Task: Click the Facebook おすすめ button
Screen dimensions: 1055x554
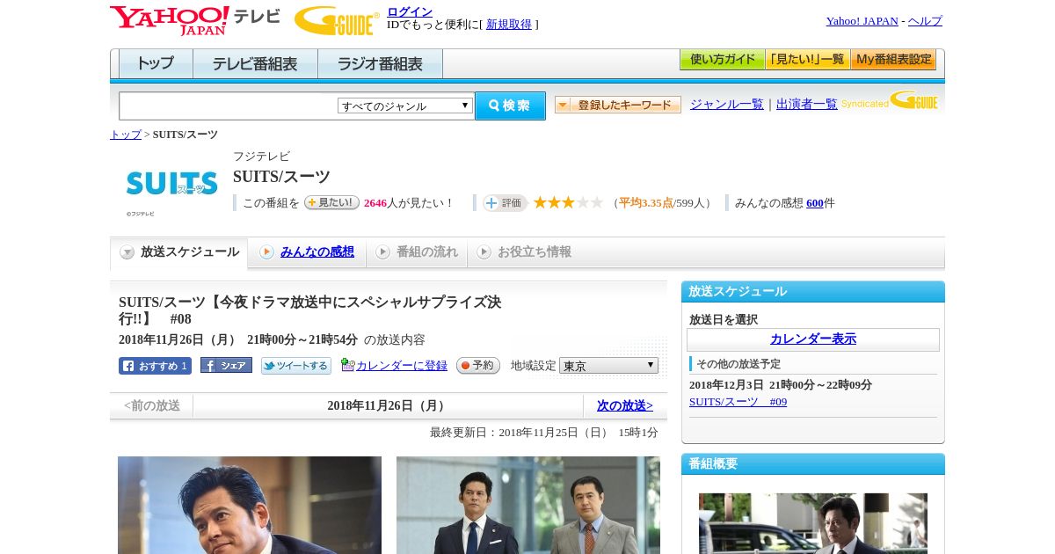Action: [x=155, y=366]
